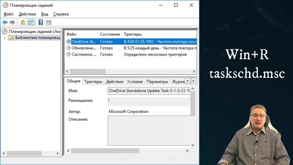Image resolution: width=293 pixels, height=165 pixels.
Task: Click the Up one level folder icon
Action: (23, 22)
